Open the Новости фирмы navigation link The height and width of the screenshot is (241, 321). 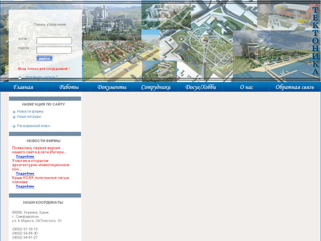pyautogui.click(x=30, y=111)
